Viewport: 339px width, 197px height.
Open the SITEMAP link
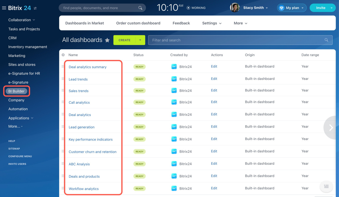14,149
